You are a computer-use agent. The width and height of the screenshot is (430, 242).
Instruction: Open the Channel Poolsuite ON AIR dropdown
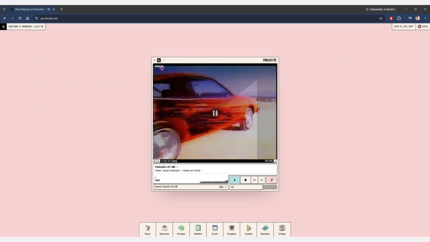190,187
